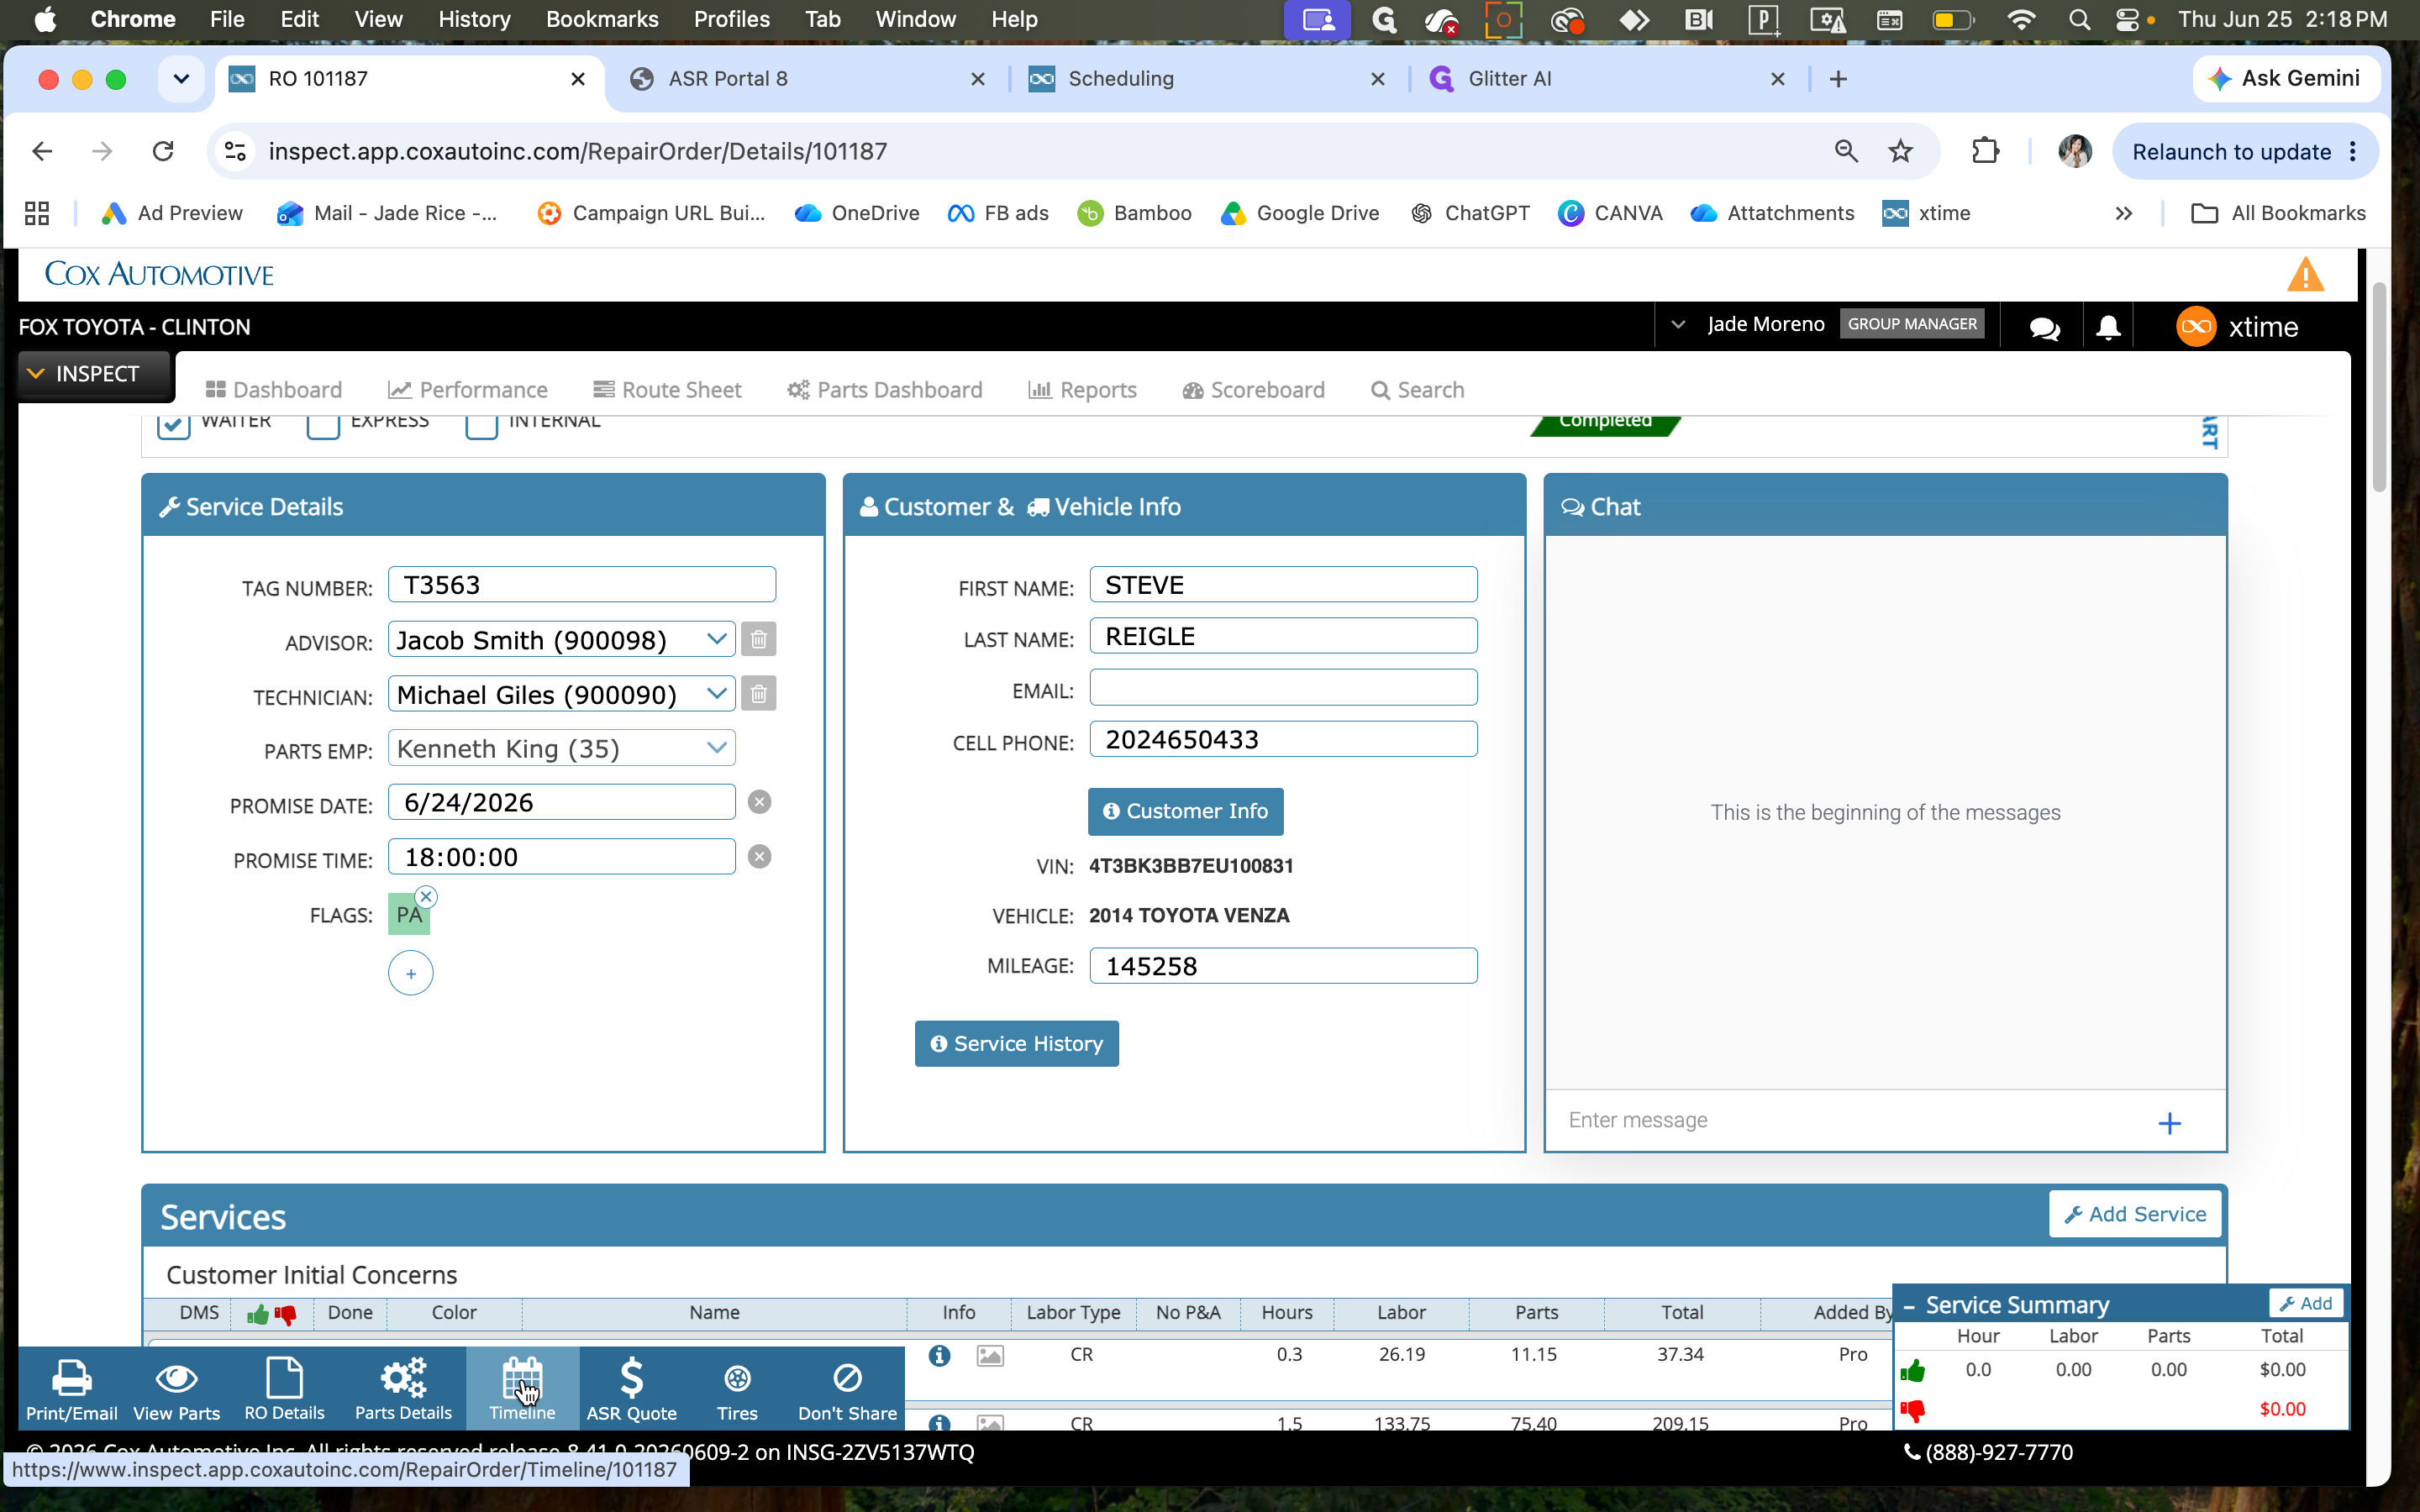This screenshot has height=1512, width=2420.
Task: Open the Timeline calendar icon
Action: (522, 1389)
